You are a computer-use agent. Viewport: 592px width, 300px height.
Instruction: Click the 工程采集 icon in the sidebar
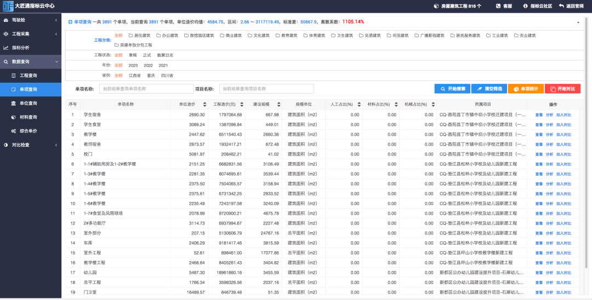point(5,34)
